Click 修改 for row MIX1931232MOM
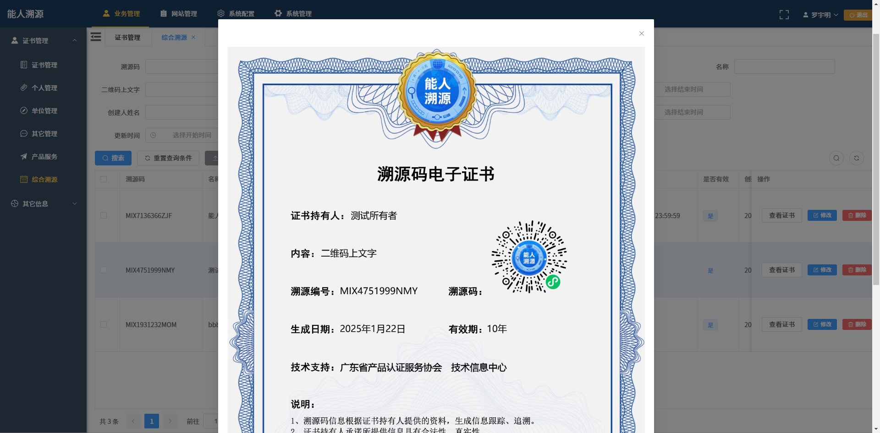 click(x=822, y=324)
